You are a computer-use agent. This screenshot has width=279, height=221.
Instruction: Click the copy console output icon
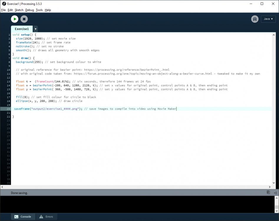tap(268, 192)
